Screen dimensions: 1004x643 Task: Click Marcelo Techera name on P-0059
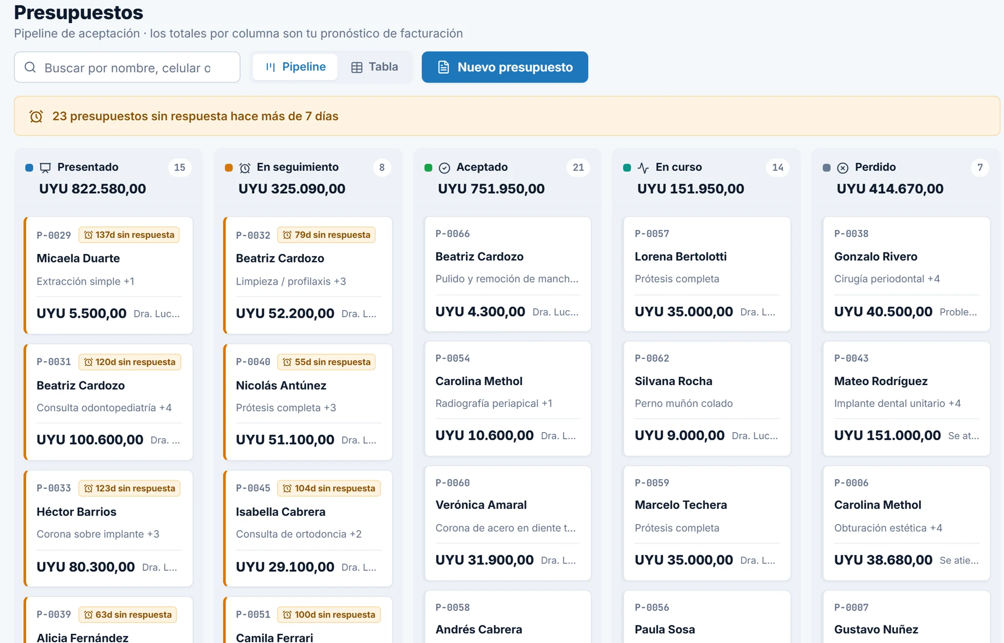pos(681,505)
